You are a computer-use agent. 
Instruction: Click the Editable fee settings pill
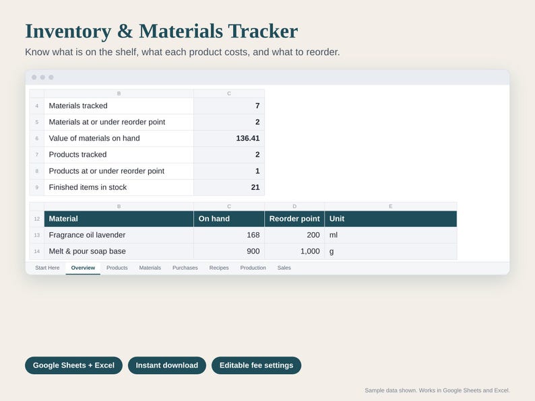[x=256, y=365]
